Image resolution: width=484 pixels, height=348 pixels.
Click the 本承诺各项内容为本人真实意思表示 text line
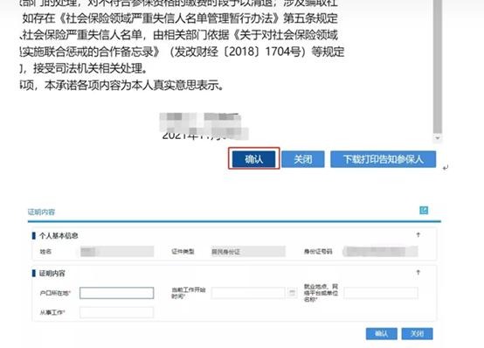(x=135, y=85)
